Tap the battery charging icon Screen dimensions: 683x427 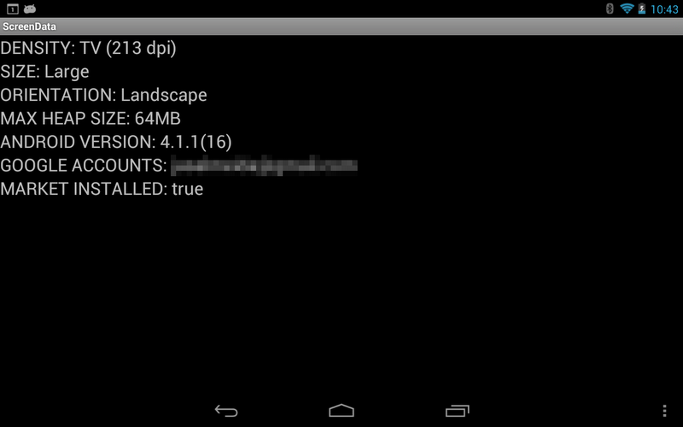pos(642,9)
